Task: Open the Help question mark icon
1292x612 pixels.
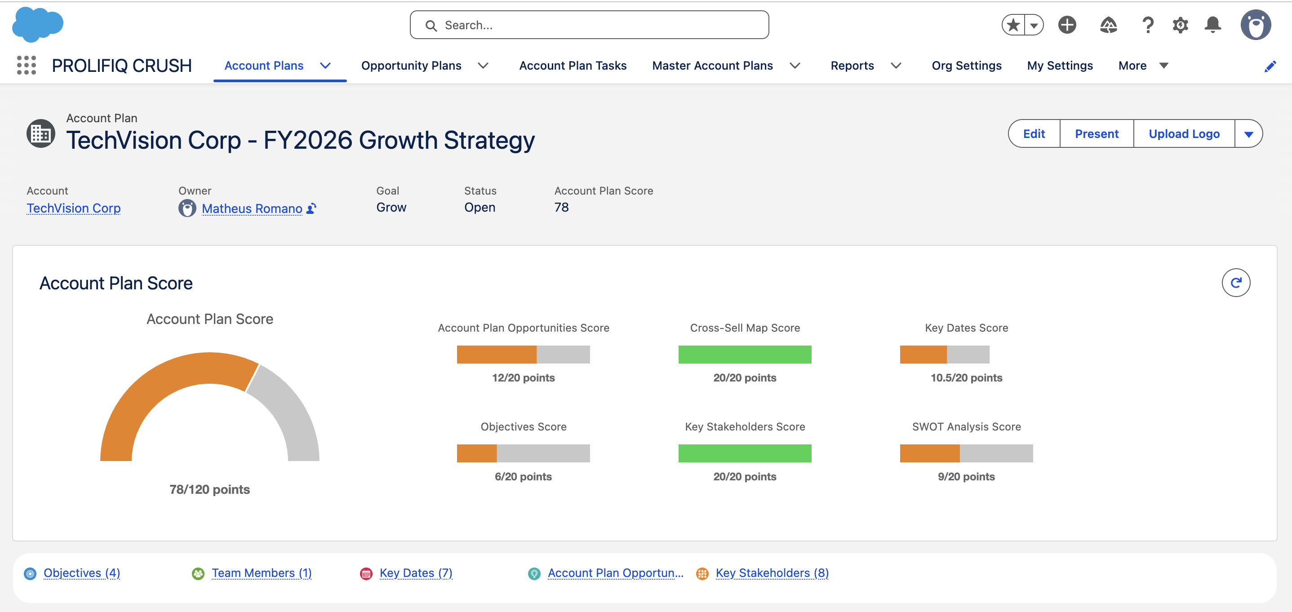Action: [1148, 25]
